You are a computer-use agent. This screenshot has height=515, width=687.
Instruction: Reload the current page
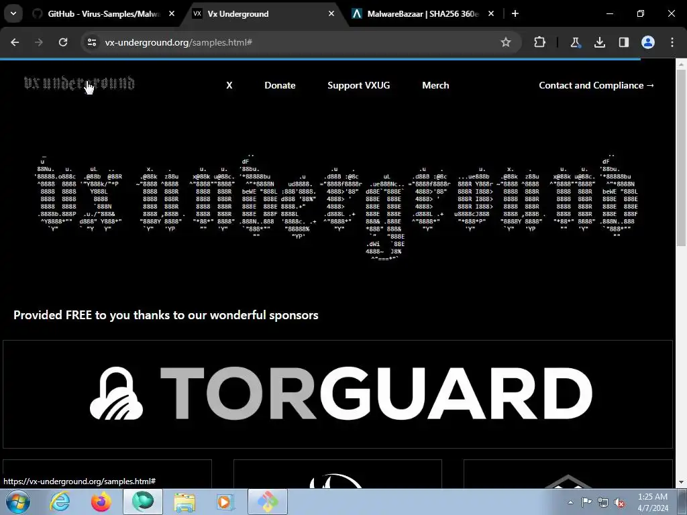(x=63, y=42)
